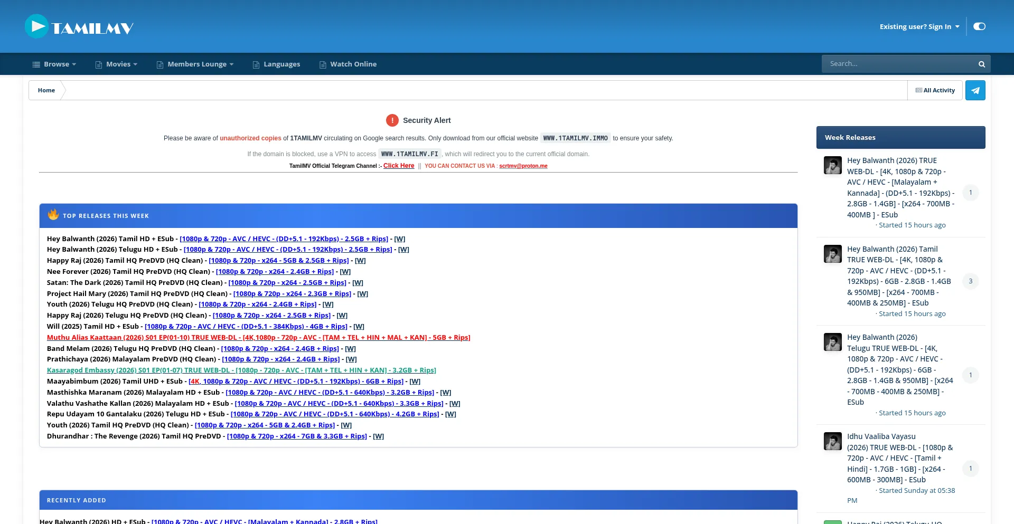Open Project Hail Mary PreDVD 2.3GB link
Viewport: 1014px width, 524px height.
pyautogui.click(x=292, y=294)
